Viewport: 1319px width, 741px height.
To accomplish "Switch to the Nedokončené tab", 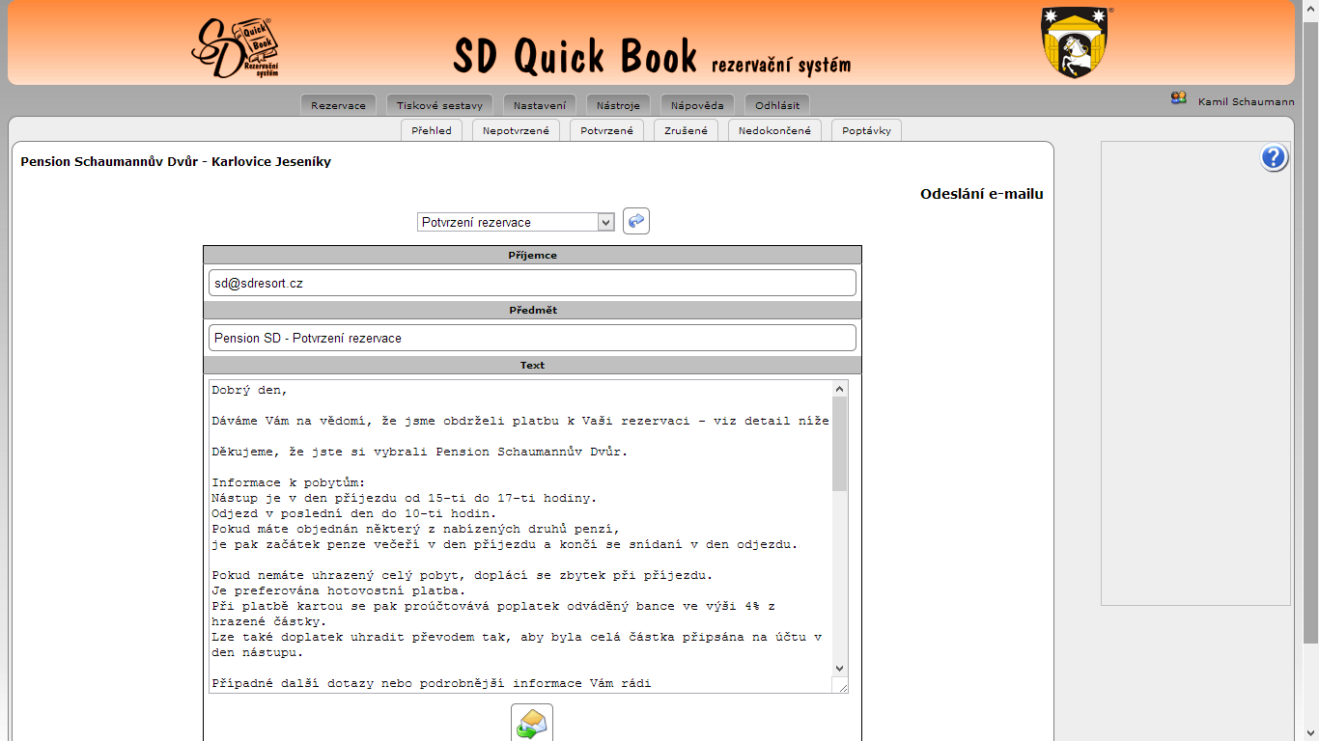I will (x=774, y=130).
